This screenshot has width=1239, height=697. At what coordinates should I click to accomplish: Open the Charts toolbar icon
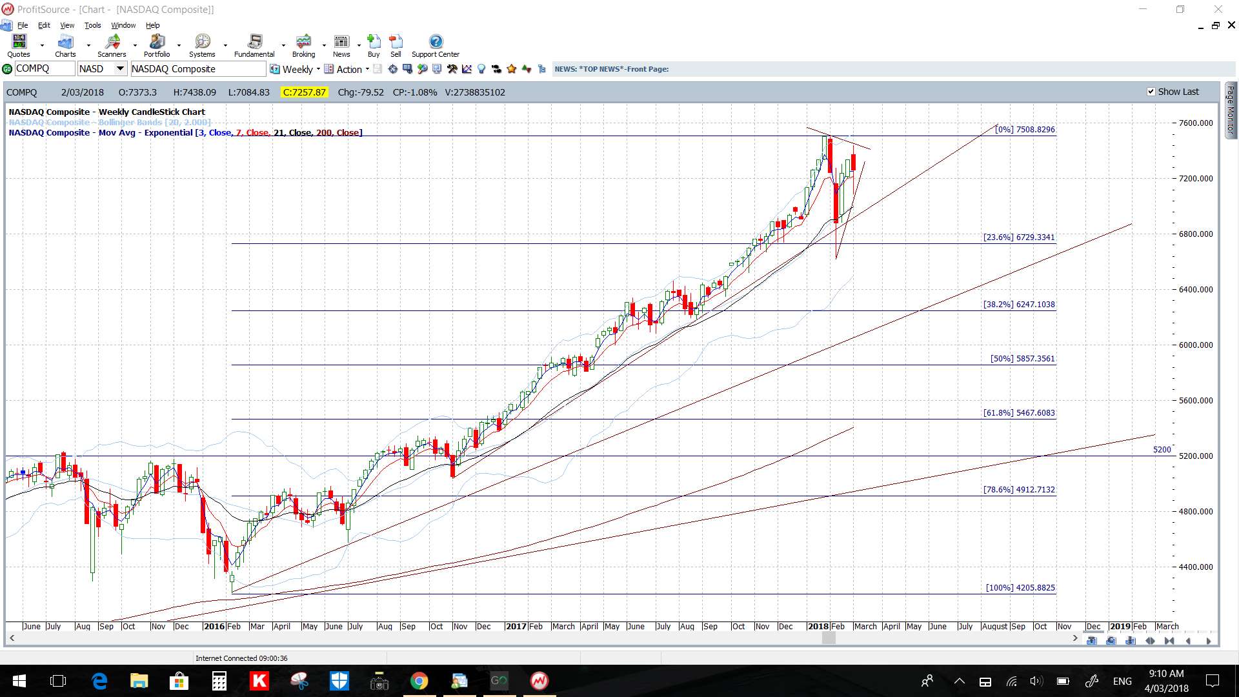[65, 46]
